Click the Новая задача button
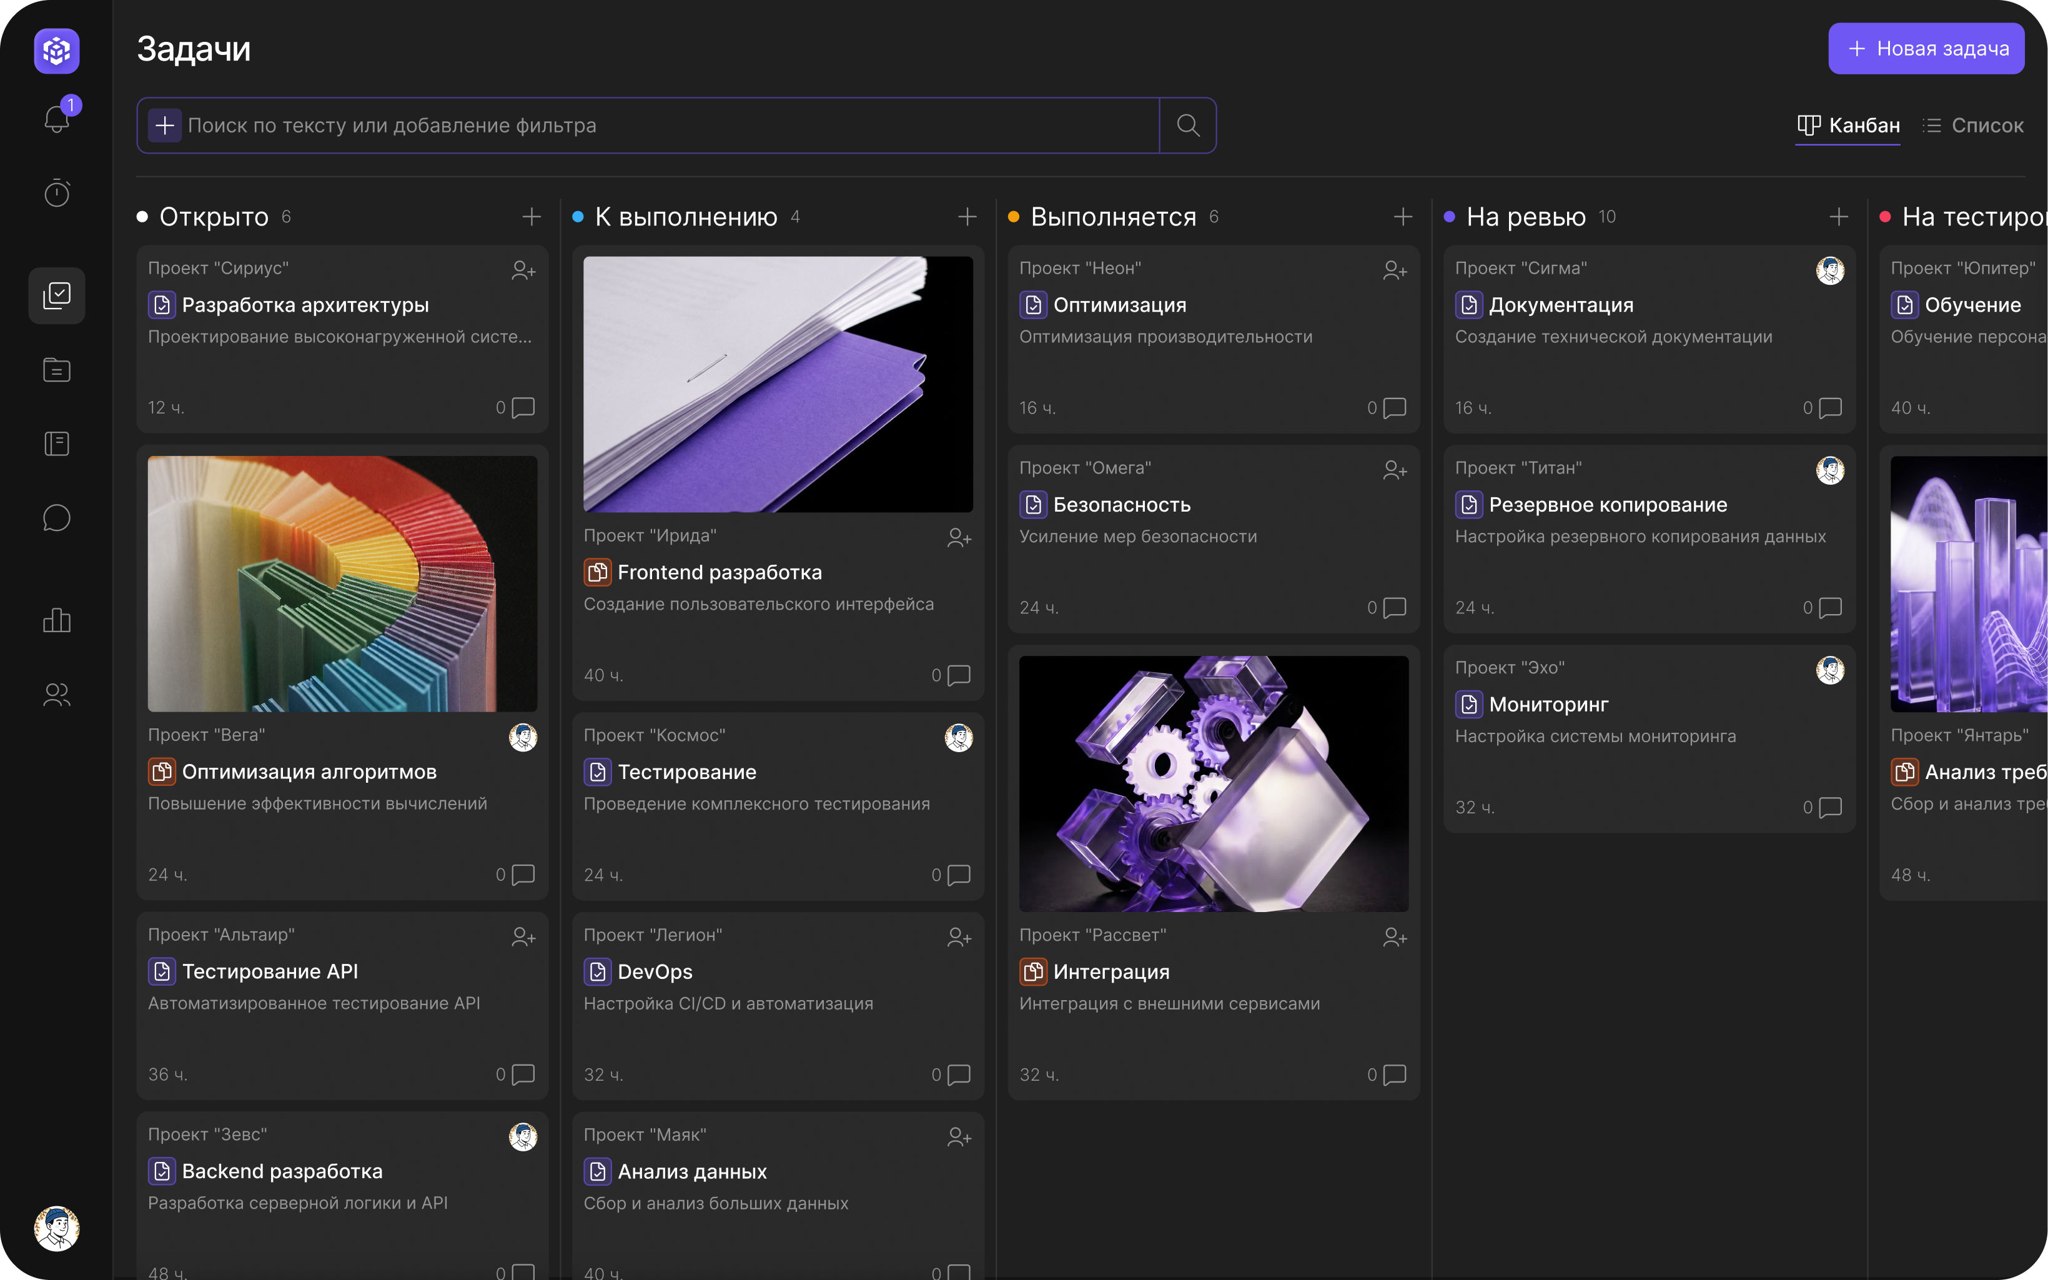The image size is (2048, 1280). point(1926,49)
